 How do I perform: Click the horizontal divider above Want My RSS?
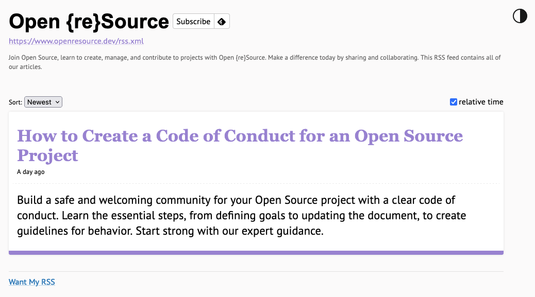tap(256, 271)
